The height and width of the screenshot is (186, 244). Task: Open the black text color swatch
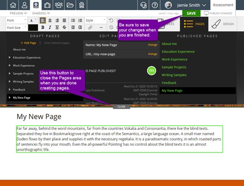tap(33, 27)
